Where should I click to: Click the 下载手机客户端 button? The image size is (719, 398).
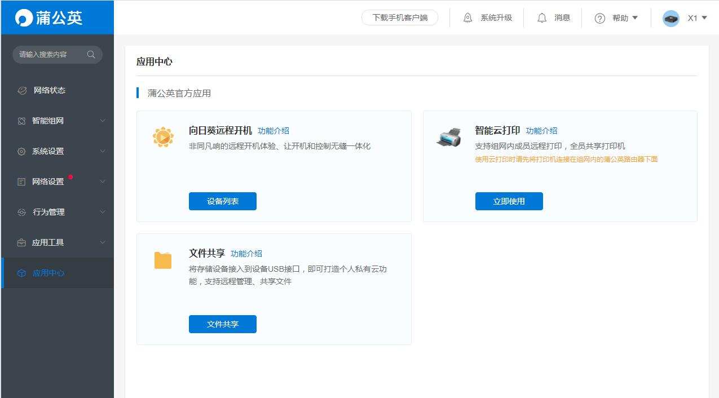tap(400, 17)
